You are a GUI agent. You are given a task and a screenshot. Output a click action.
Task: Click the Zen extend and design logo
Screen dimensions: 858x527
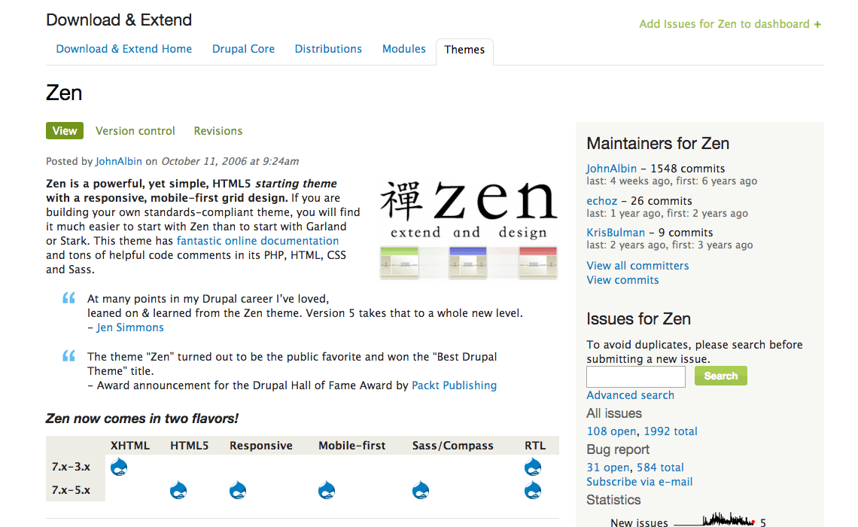click(468, 229)
